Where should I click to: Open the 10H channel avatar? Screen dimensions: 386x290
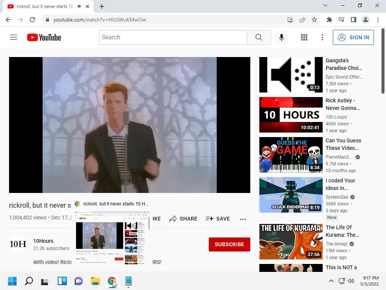click(x=18, y=244)
